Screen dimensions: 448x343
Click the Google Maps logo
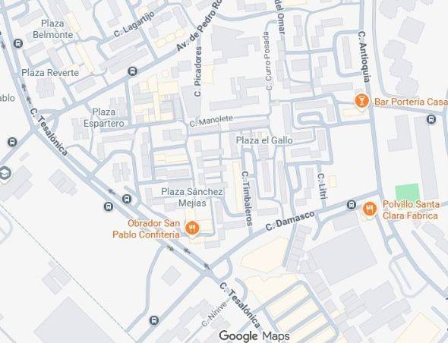coord(254,336)
